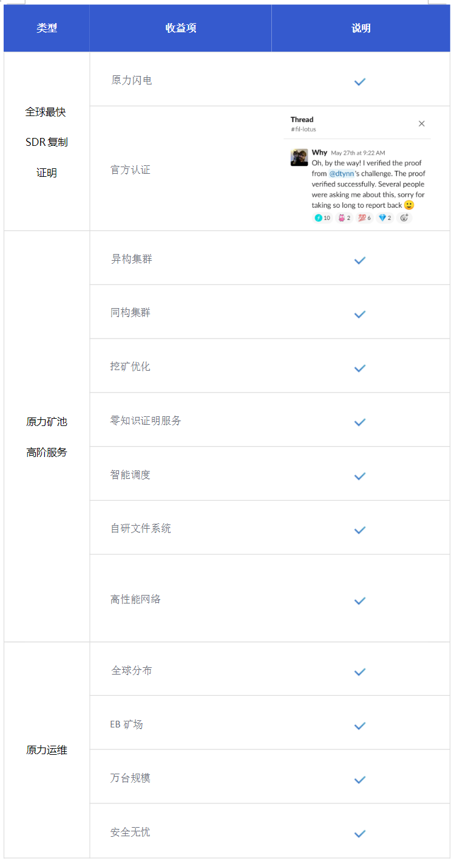Click the checkmark beside 全球分布
The height and width of the screenshot is (866, 457).
click(x=359, y=672)
